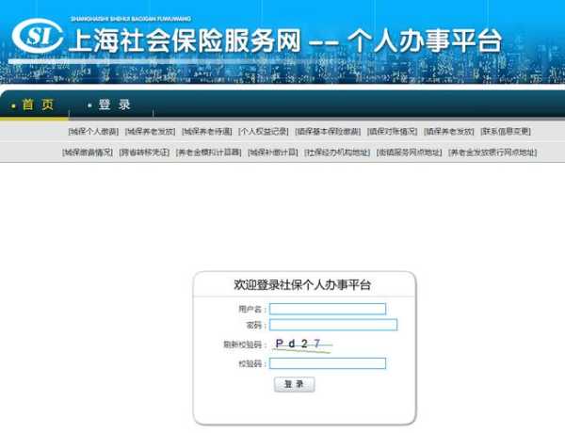Open first-row 城保养老发放 link
This screenshot has width=565, height=433.
point(151,132)
